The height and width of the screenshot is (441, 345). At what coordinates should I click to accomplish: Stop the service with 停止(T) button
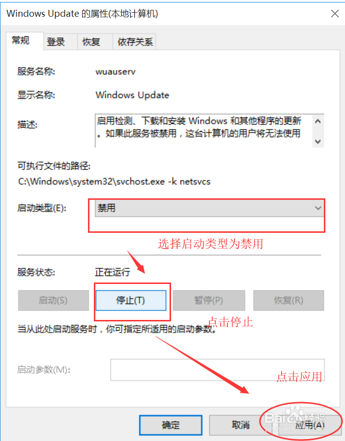(x=131, y=300)
